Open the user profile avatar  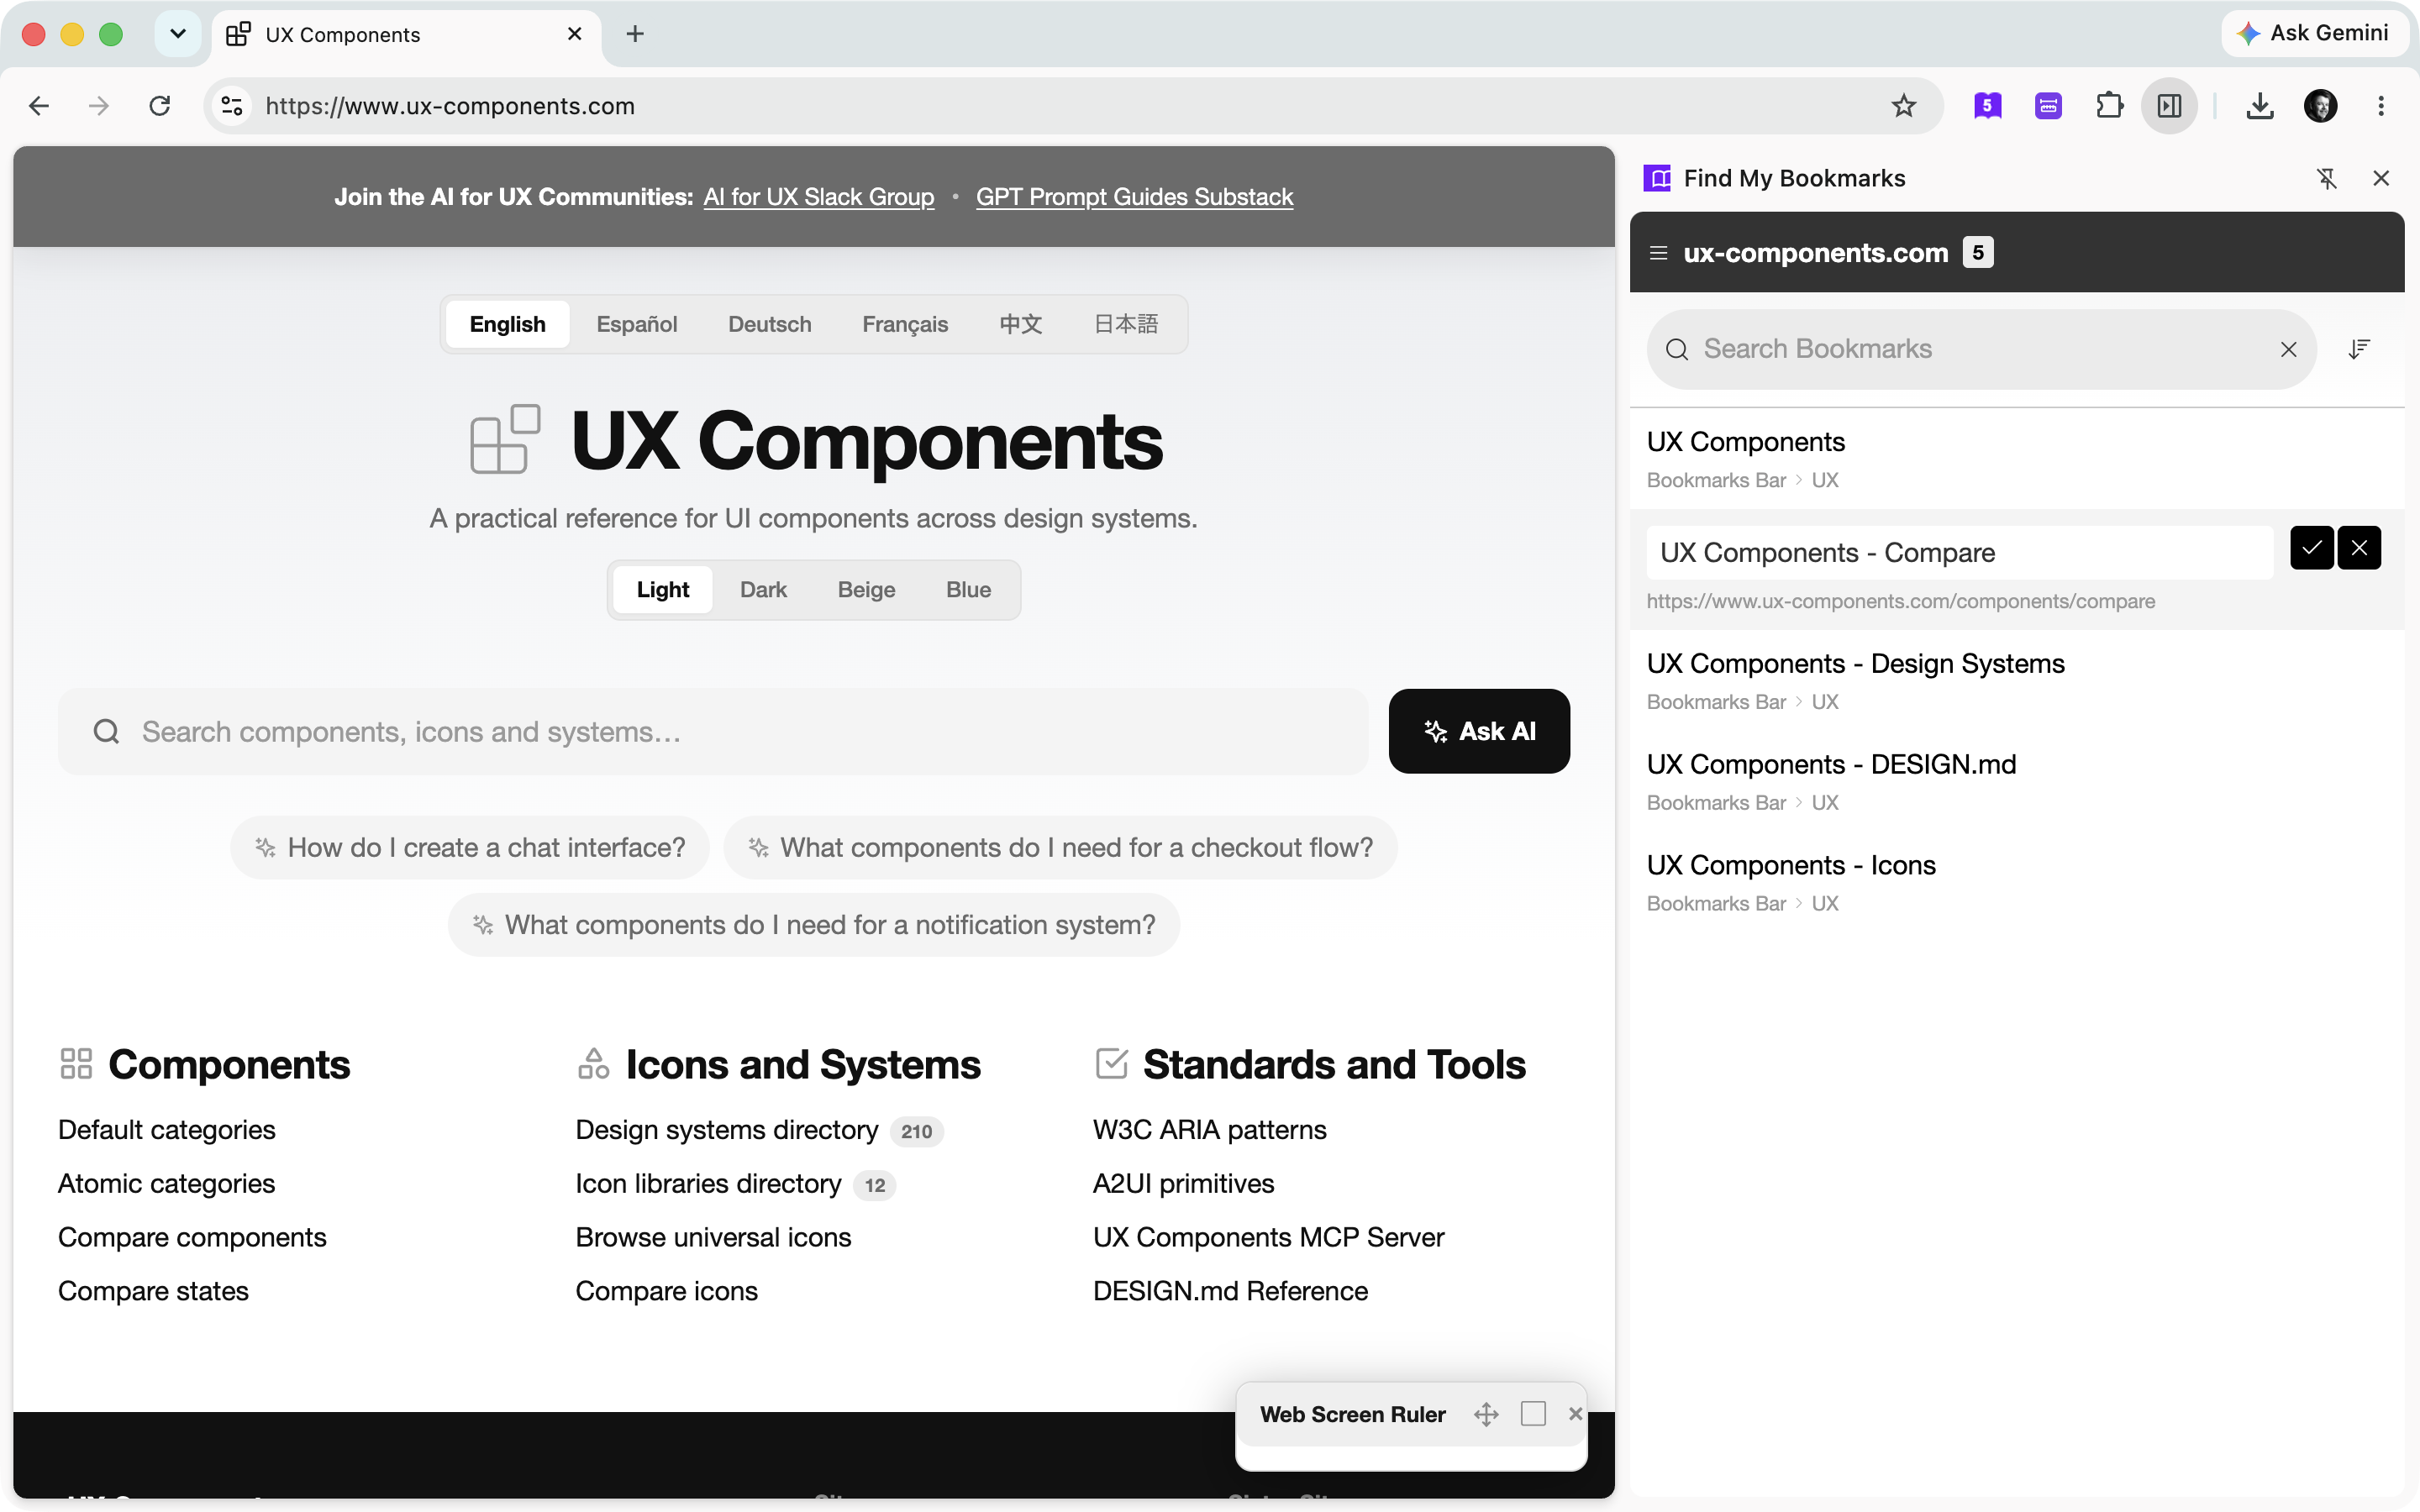click(x=2320, y=106)
